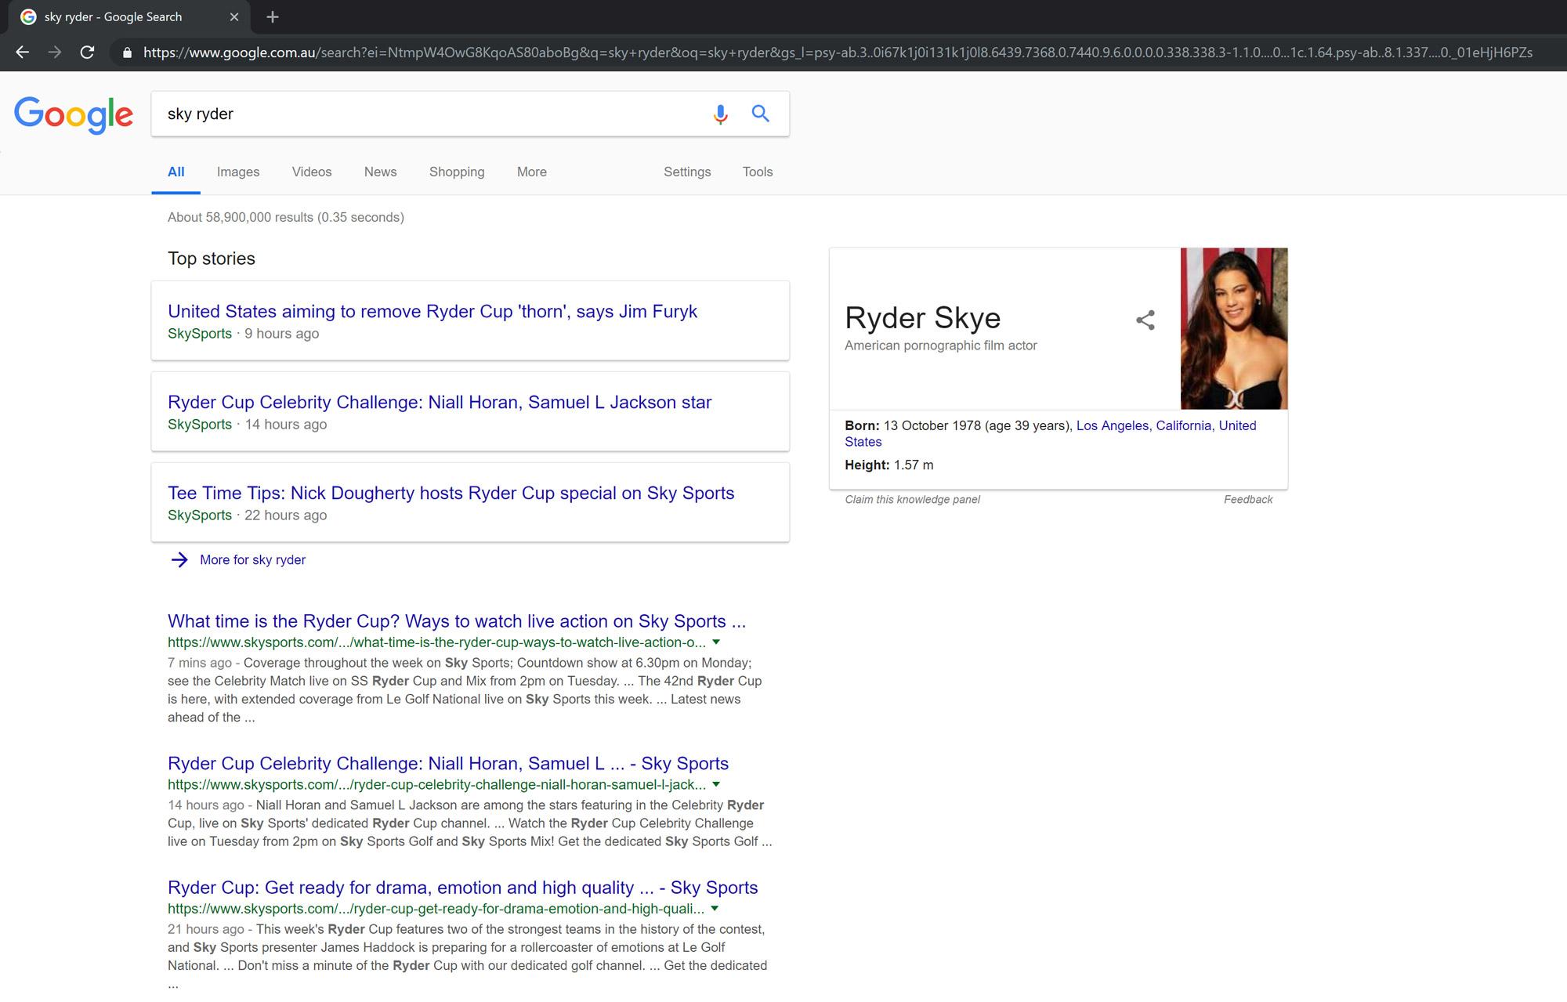Click the share icon in knowledge panel

(1145, 320)
